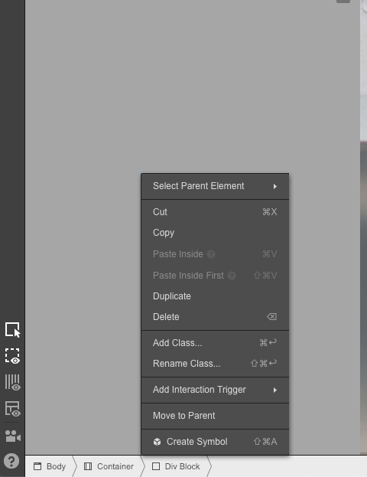Click cube icon beside Create Symbol

(157, 442)
